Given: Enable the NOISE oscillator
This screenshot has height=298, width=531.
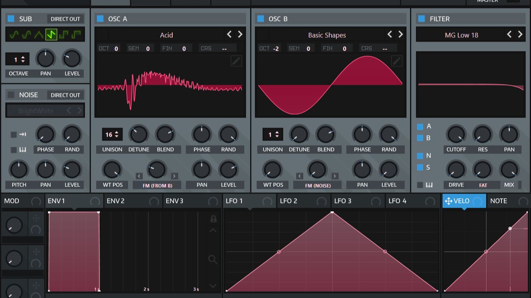Looking at the screenshot, I should pyautogui.click(x=11, y=95).
